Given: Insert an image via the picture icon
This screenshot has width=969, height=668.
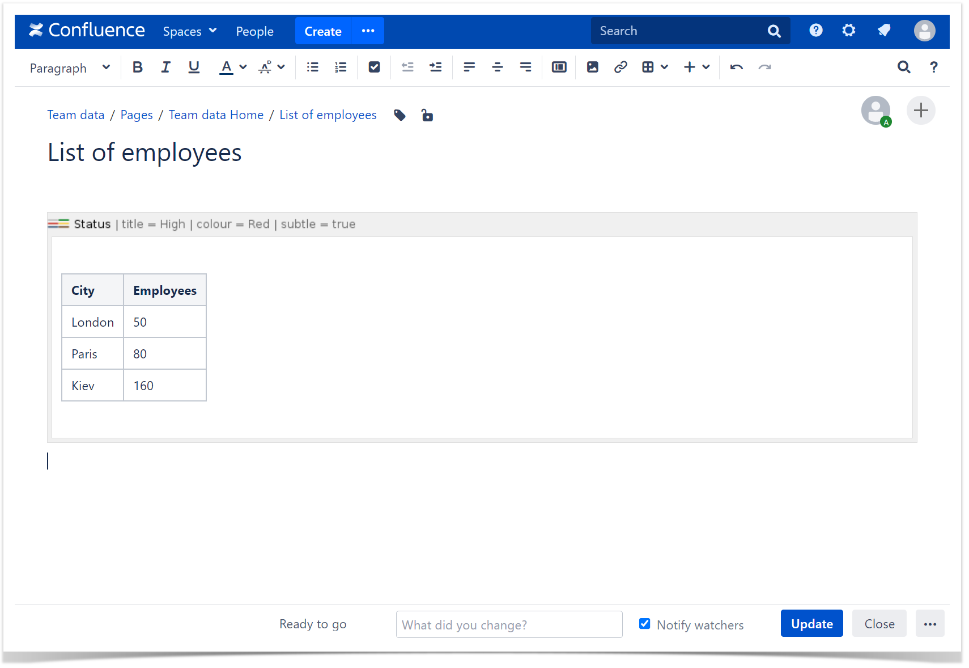Looking at the screenshot, I should (592, 67).
